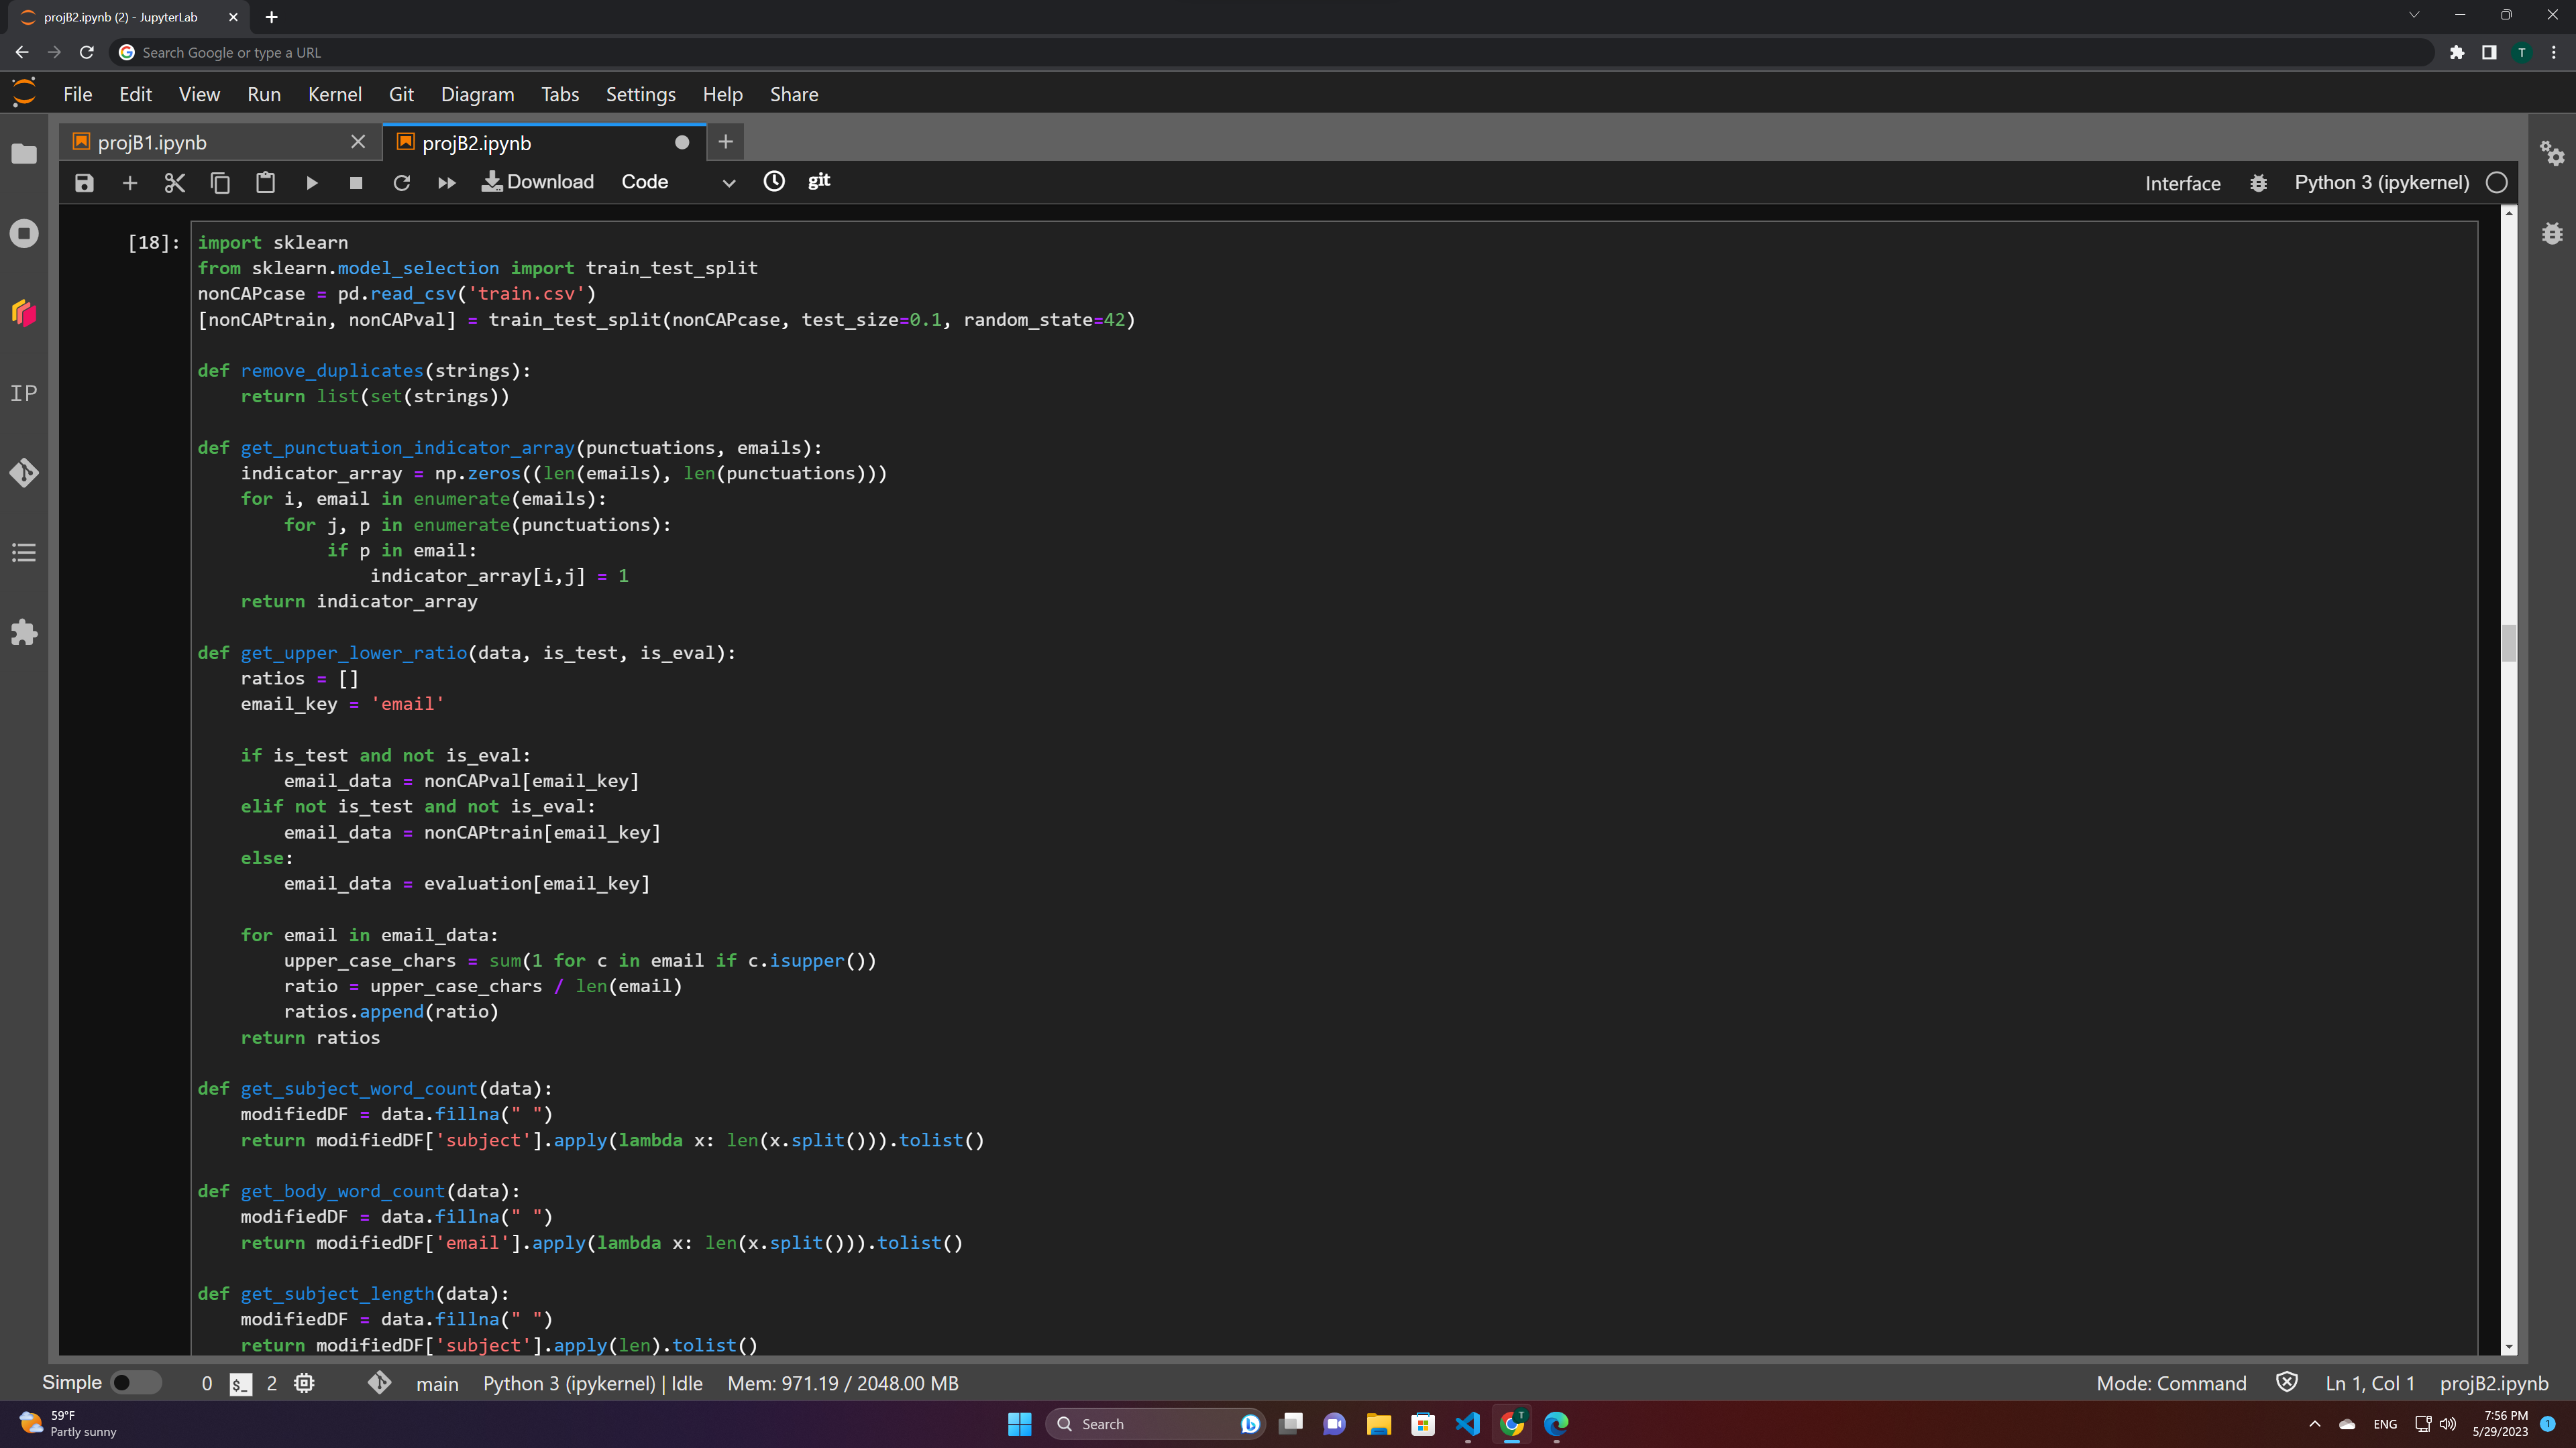Run the selected cell
This screenshot has height=1448, width=2576.
click(311, 183)
